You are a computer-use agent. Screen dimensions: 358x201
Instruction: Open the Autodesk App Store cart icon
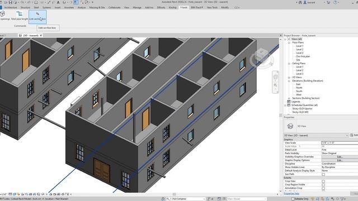[x=328, y=2]
